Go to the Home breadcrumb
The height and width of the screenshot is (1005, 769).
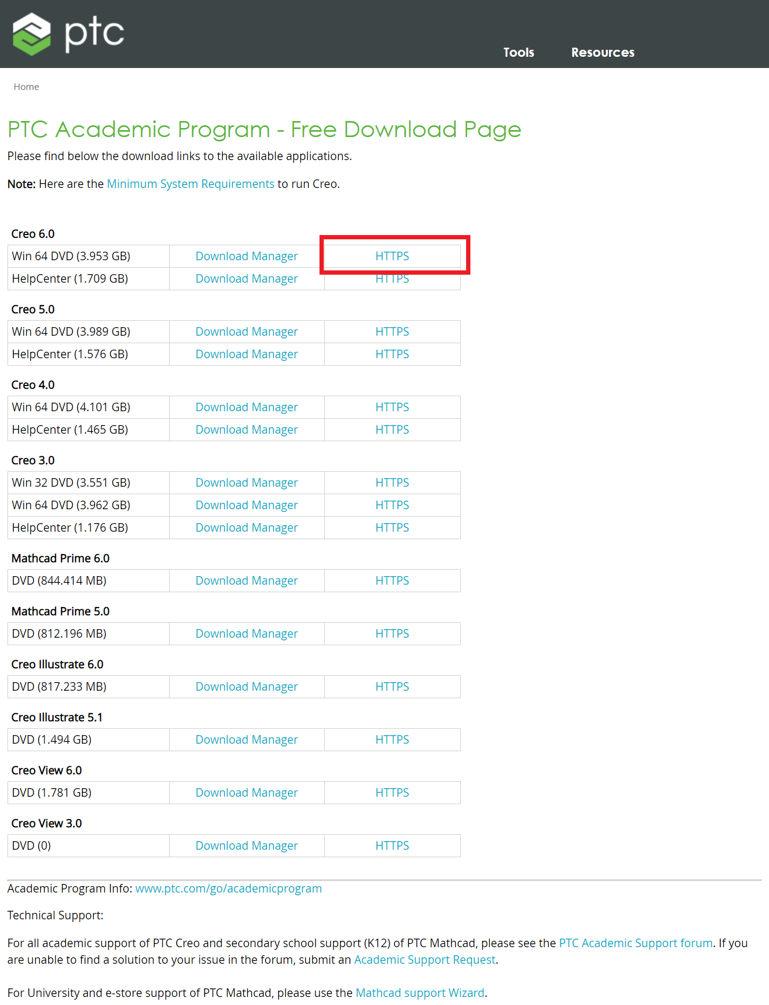26,87
